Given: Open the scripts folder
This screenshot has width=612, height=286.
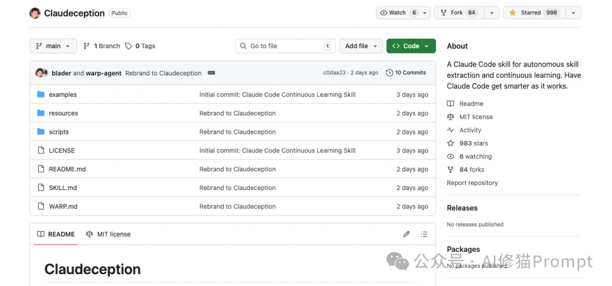Looking at the screenshot, I should click(x=58, y=132).
